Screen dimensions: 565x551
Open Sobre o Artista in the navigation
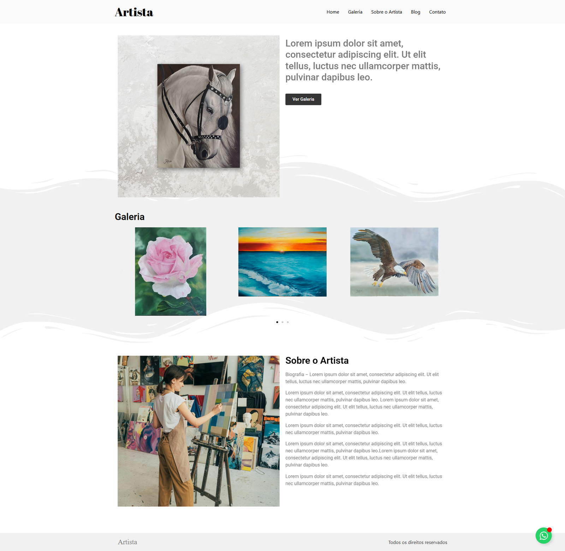pos(386,12)
